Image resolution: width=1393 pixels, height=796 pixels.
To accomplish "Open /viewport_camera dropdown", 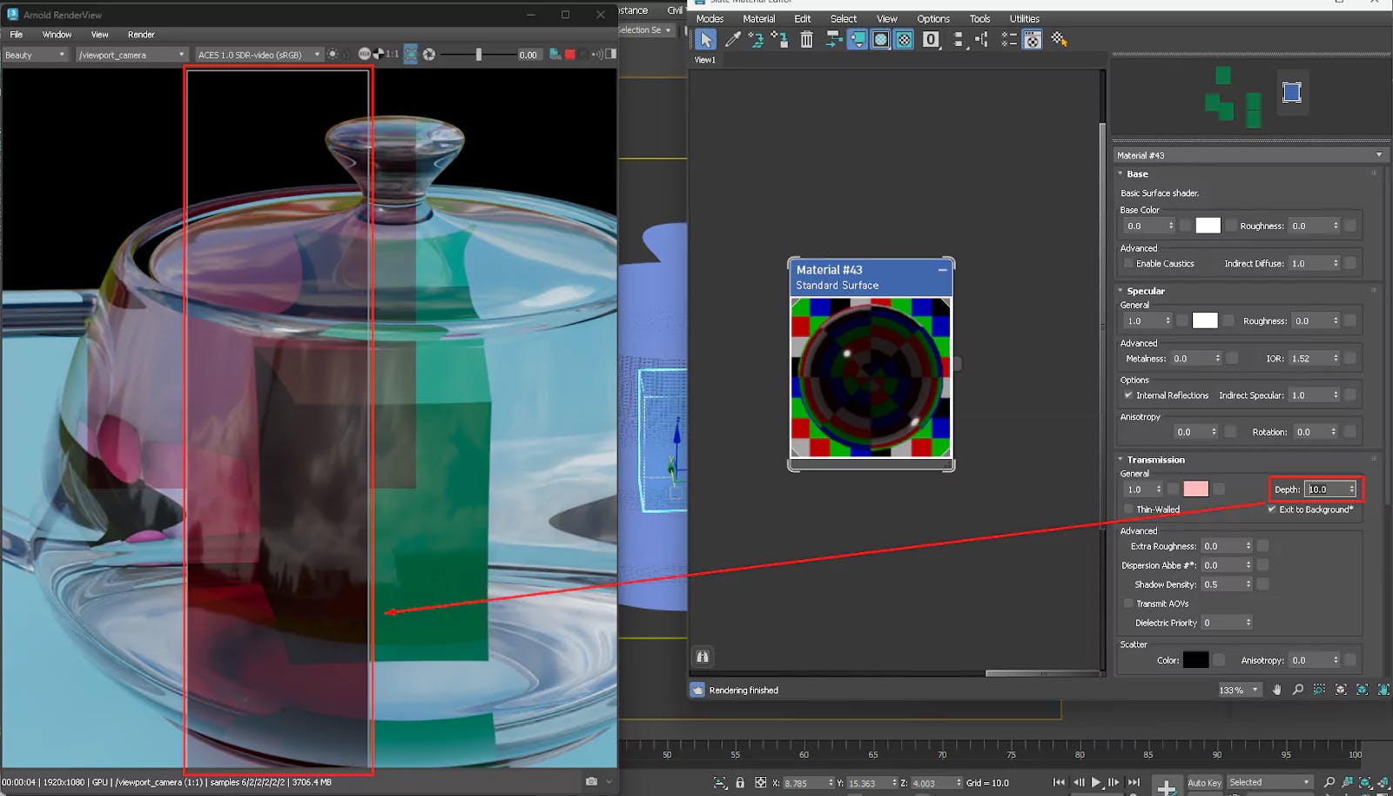I will (131, 54).
